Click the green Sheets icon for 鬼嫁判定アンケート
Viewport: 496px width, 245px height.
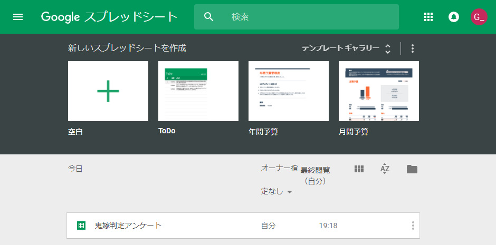click(x=81, y=226)
